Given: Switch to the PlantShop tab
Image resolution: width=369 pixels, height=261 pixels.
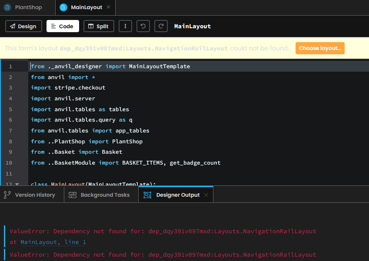Looking at the screenshot, I should pyautogui.click(x=28, y=7).
